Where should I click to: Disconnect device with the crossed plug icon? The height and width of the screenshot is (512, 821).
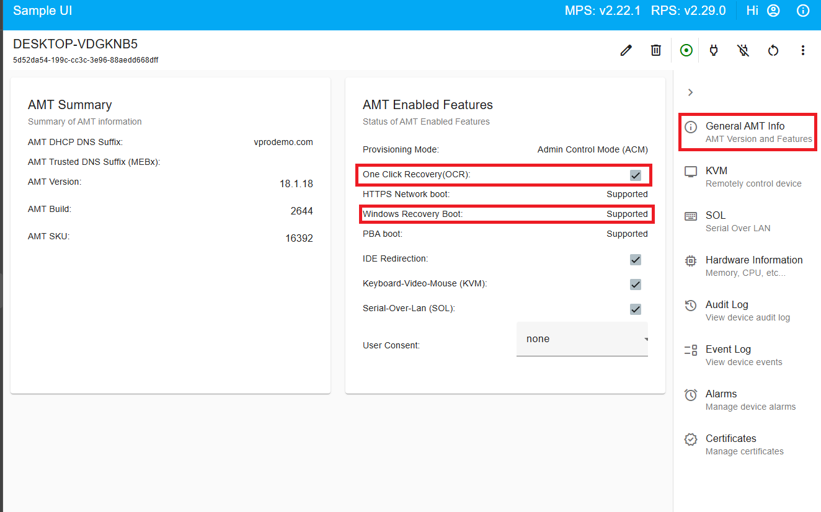742,50
